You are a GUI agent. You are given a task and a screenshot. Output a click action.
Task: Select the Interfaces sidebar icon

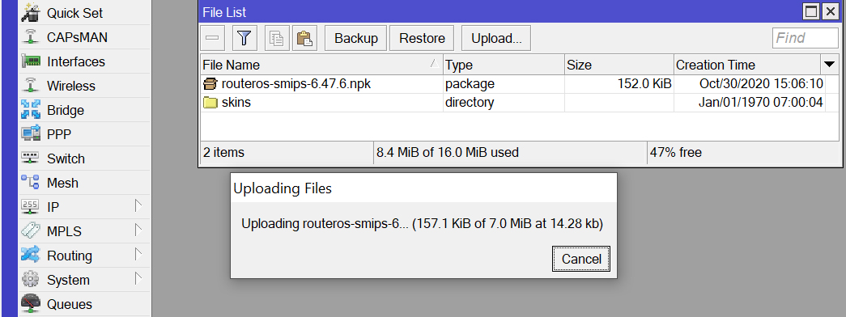[x=31, y=61]
